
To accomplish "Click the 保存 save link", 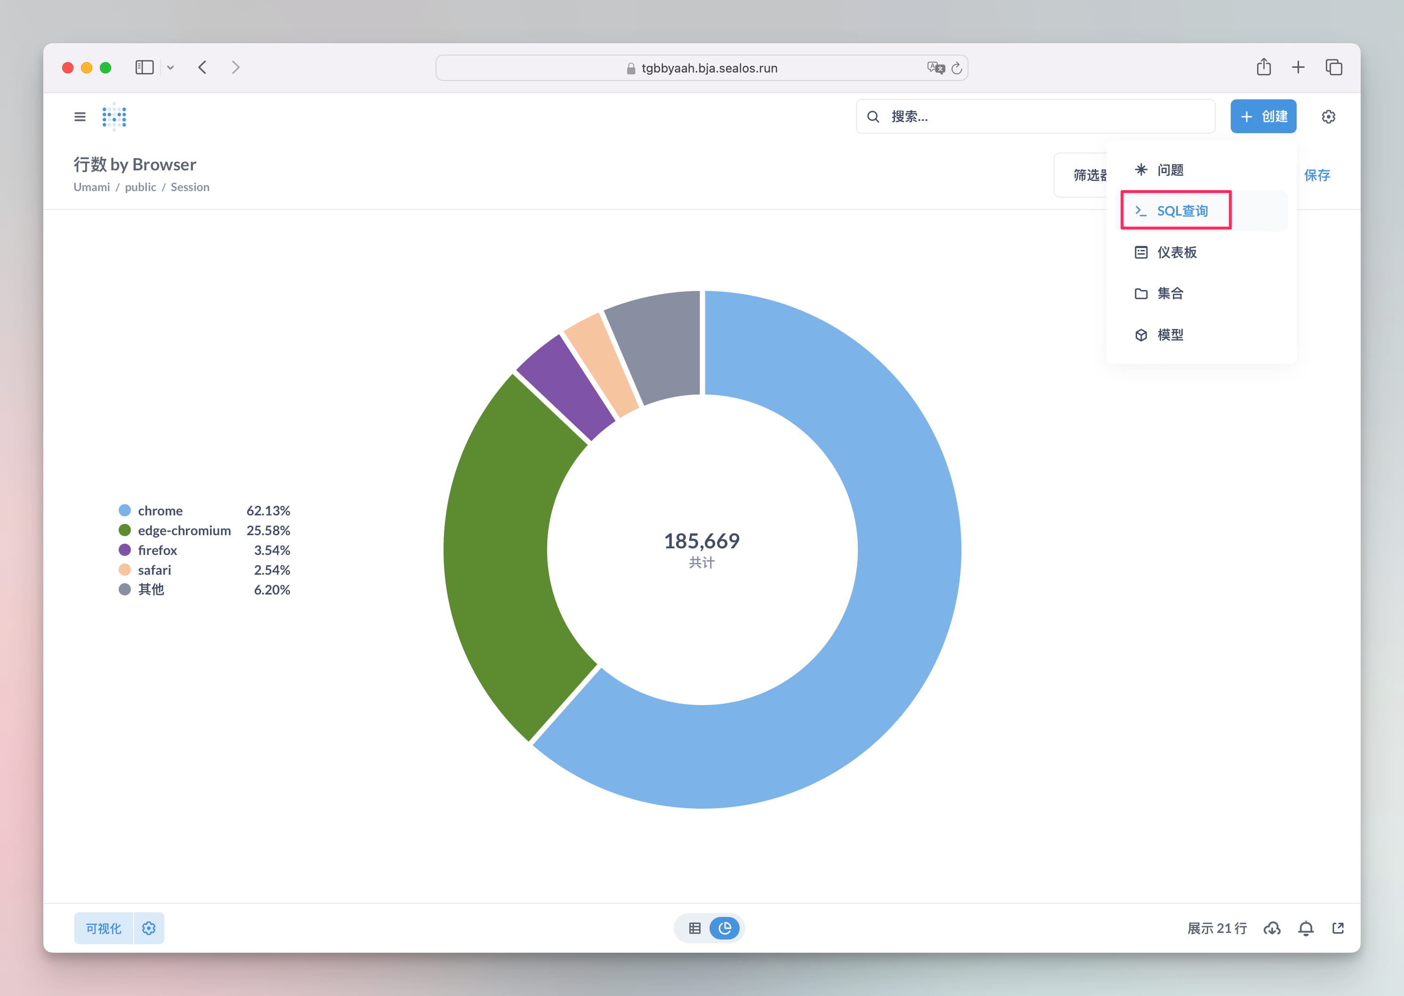I will click(1316, 176).
